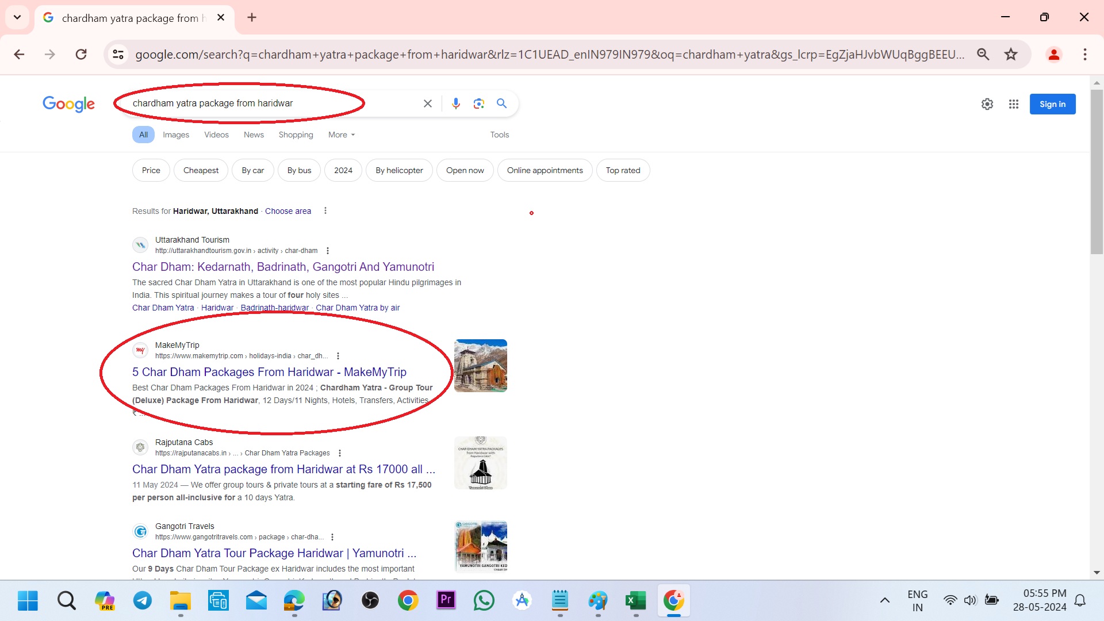Apply the Cheapest filter chip

point(201,170)
